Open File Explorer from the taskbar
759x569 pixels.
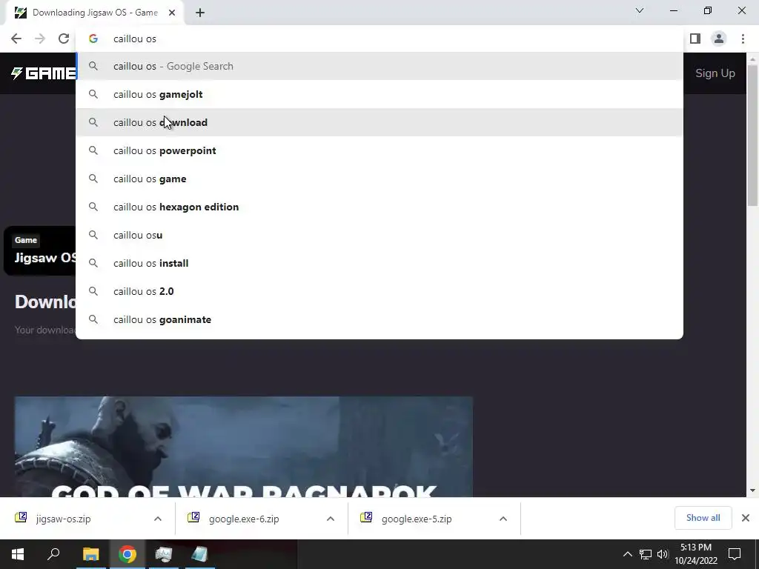(90, 554)
